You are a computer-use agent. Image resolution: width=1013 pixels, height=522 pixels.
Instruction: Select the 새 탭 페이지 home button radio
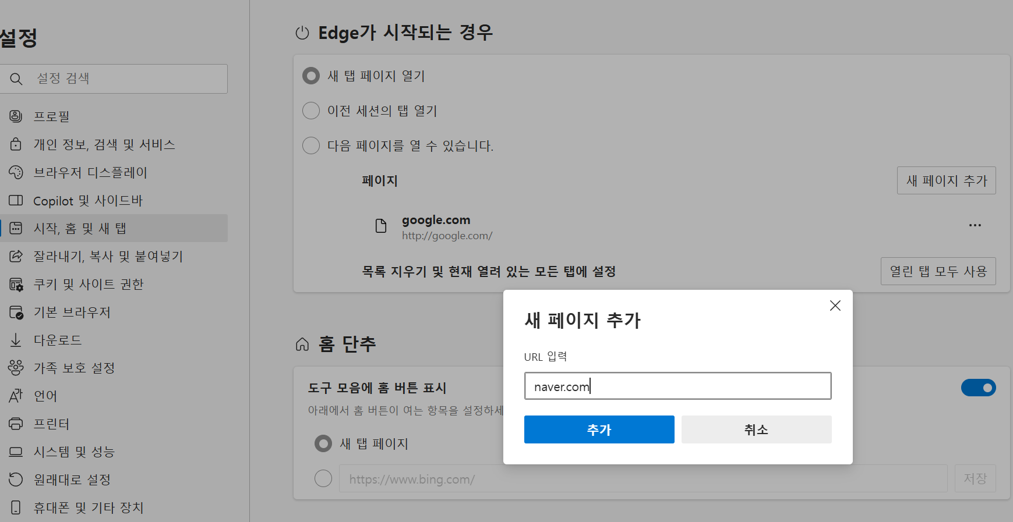click(x=323, y=443)
